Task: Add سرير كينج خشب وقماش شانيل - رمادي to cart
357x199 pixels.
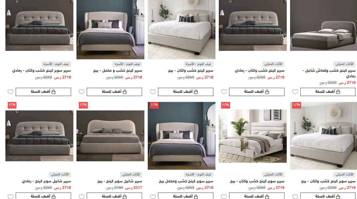Action: pos(328,92)
